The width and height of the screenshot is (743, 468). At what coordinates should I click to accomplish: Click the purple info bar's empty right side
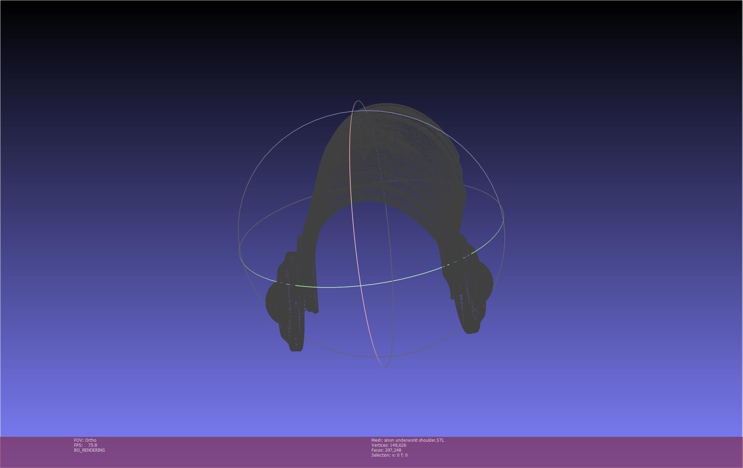pos(620,452)
